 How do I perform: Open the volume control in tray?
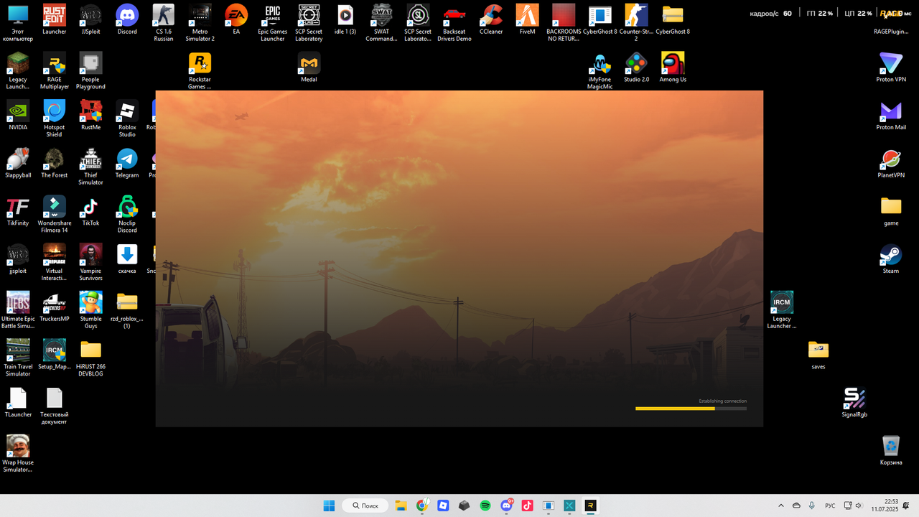click(859, 506)
